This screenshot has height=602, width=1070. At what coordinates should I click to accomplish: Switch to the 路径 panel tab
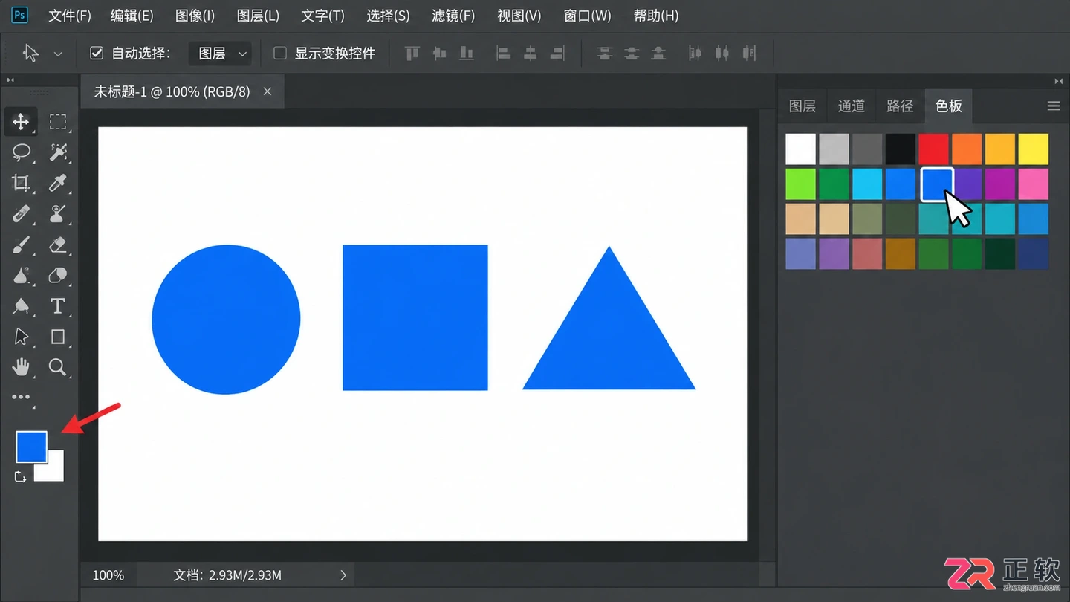(x=900, y=106)
